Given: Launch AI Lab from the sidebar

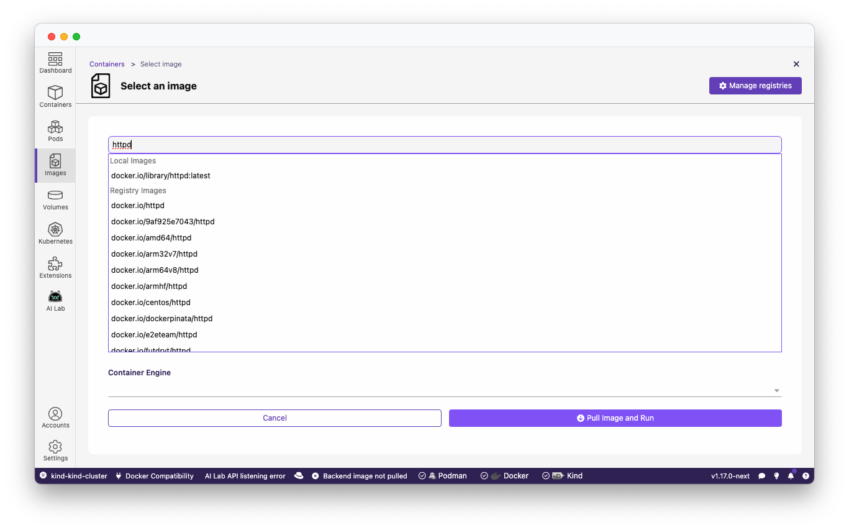Looking at the screenshot, I should coord(55,301).
